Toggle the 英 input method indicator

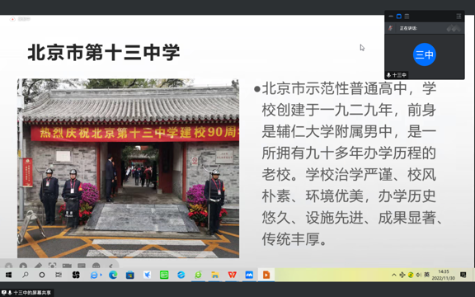pyautogui.click(x=427, y=275)
